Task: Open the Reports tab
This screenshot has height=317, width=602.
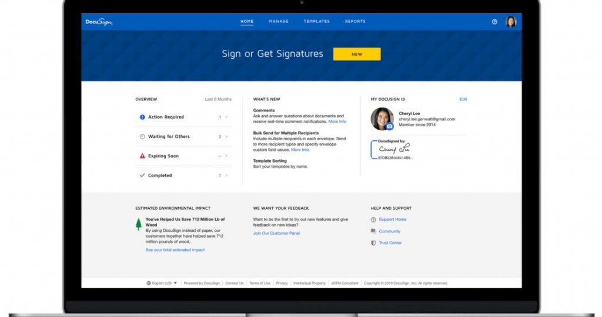Action: [355, 22]
